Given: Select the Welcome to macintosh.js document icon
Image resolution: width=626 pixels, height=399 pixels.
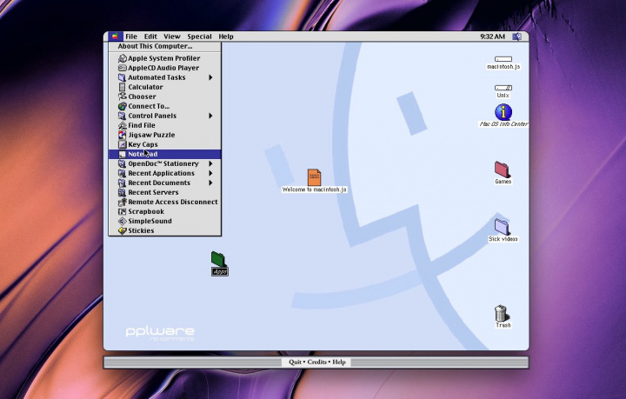Looking at the screenshot, I should click(314, 177).
